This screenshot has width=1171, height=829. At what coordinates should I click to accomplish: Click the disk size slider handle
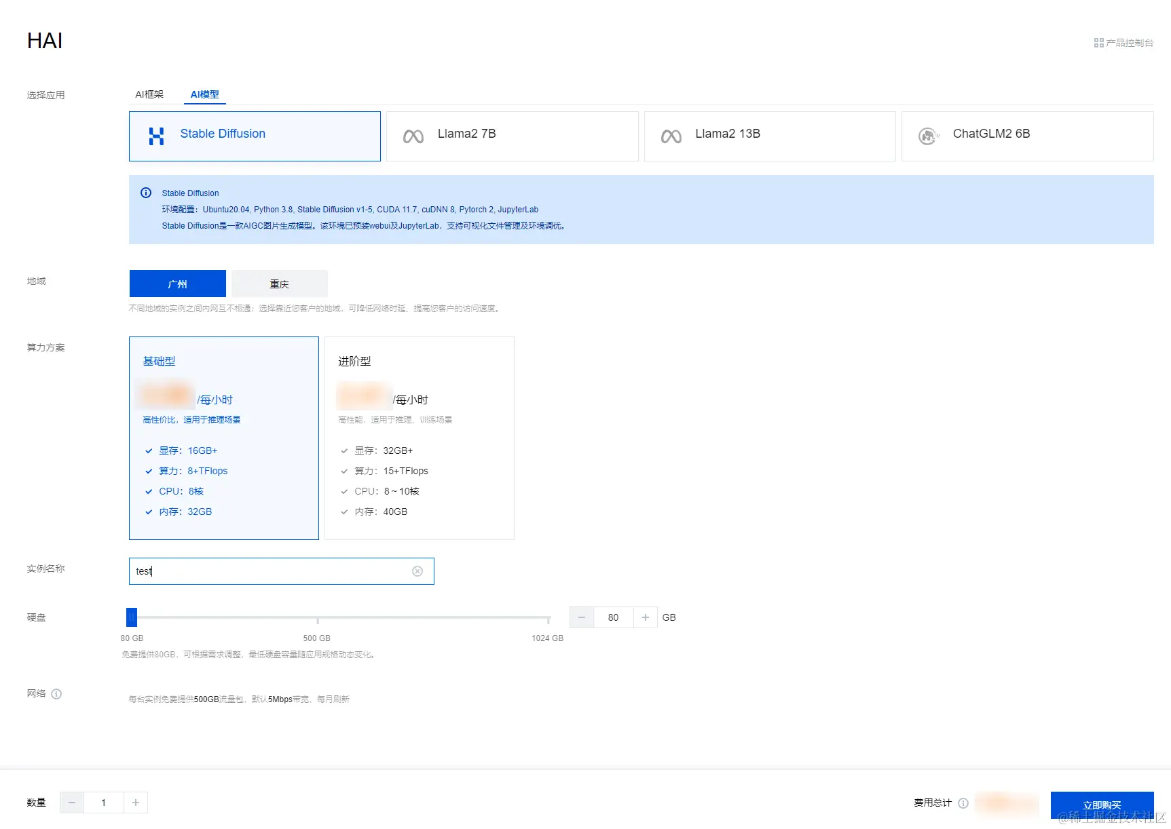tap(132, 617)
